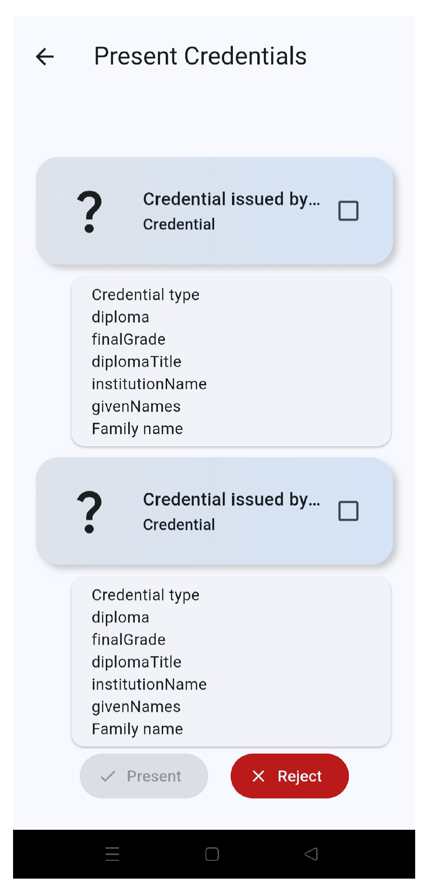This screenshot has width=430, height=893.
Task: Check the first credential's checkbox
Action: tap(348, 211)
